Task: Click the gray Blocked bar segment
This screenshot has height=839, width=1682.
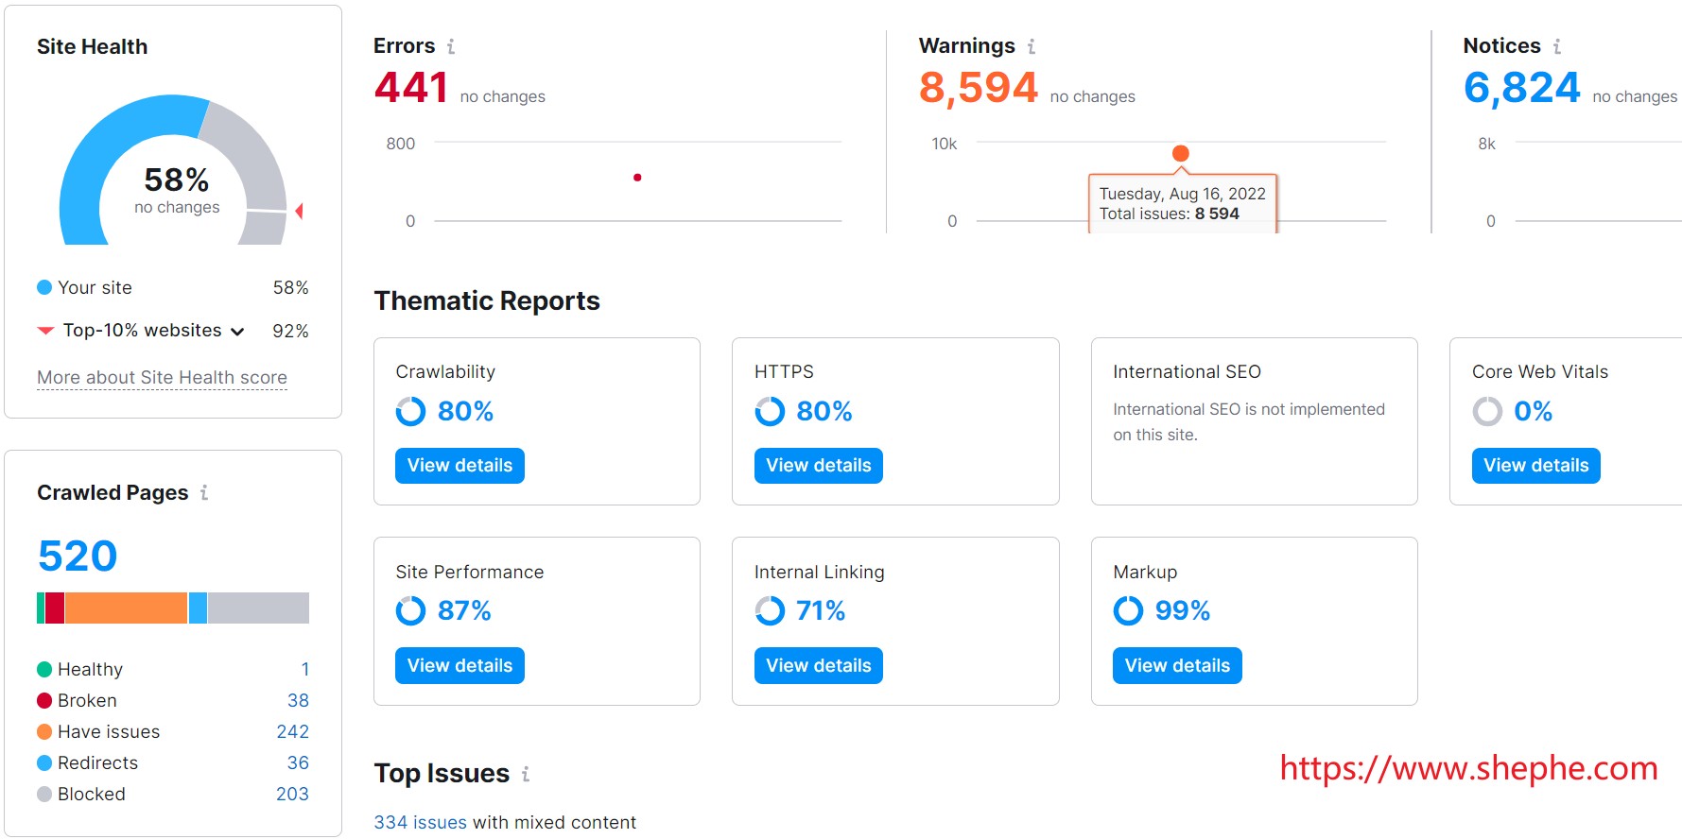Action: point(258,608)
